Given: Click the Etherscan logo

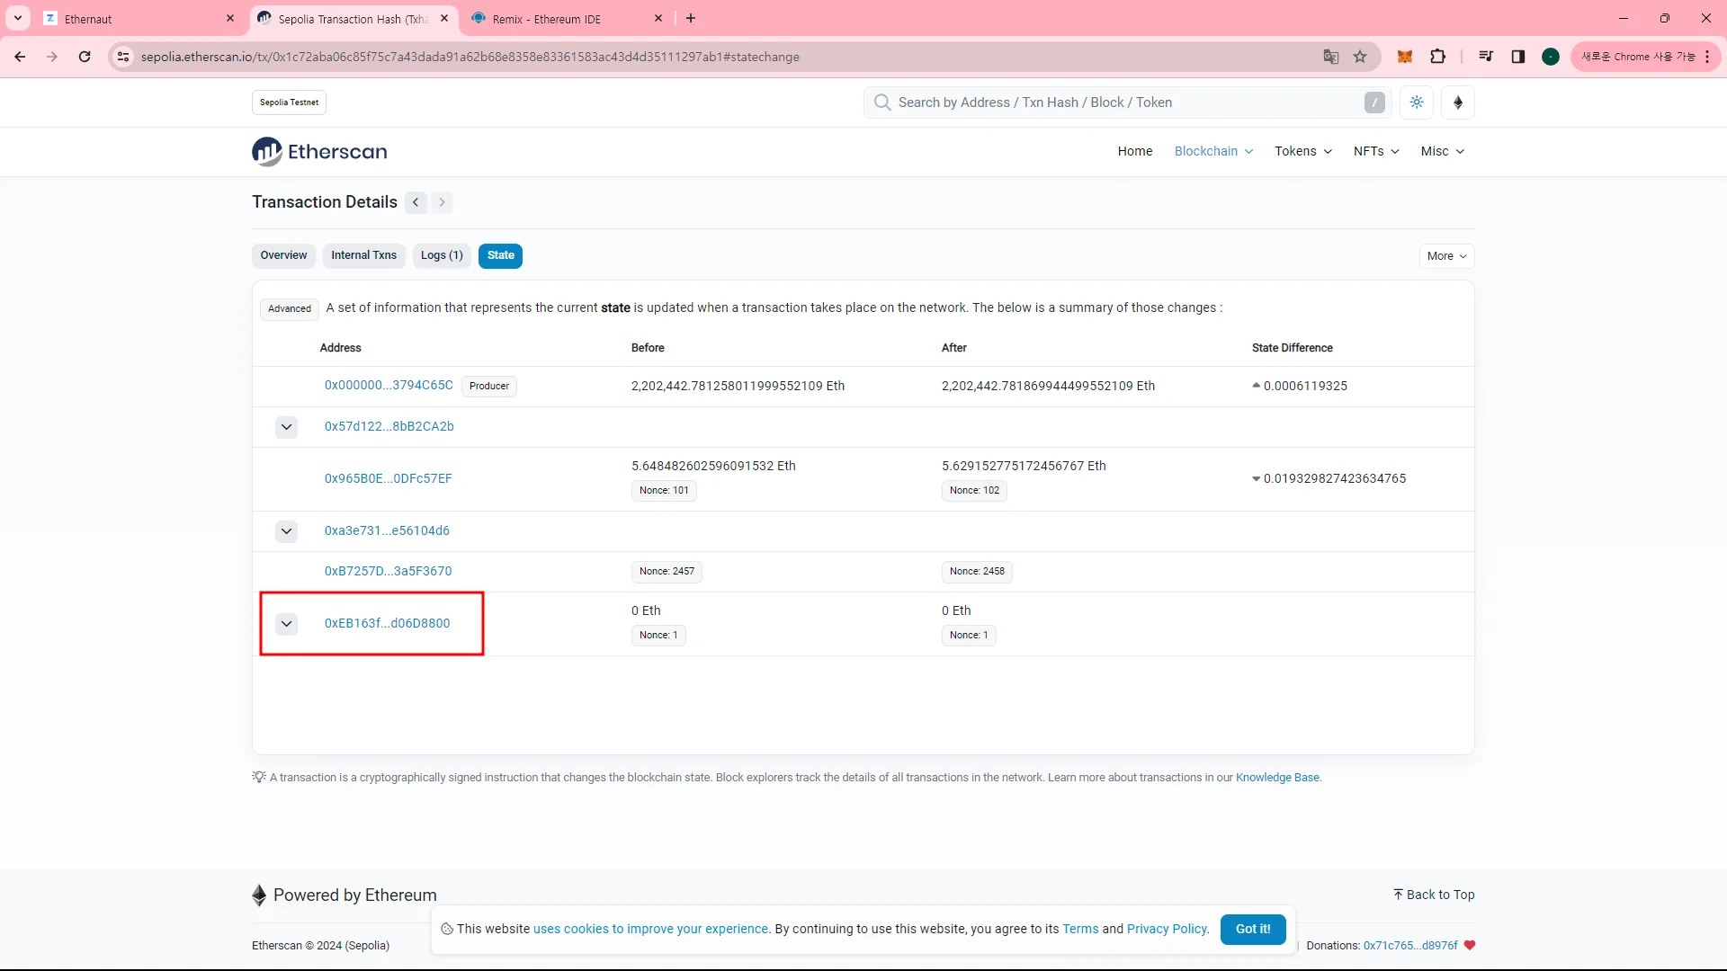Looking at the screenshot, I should coord(319,152).
